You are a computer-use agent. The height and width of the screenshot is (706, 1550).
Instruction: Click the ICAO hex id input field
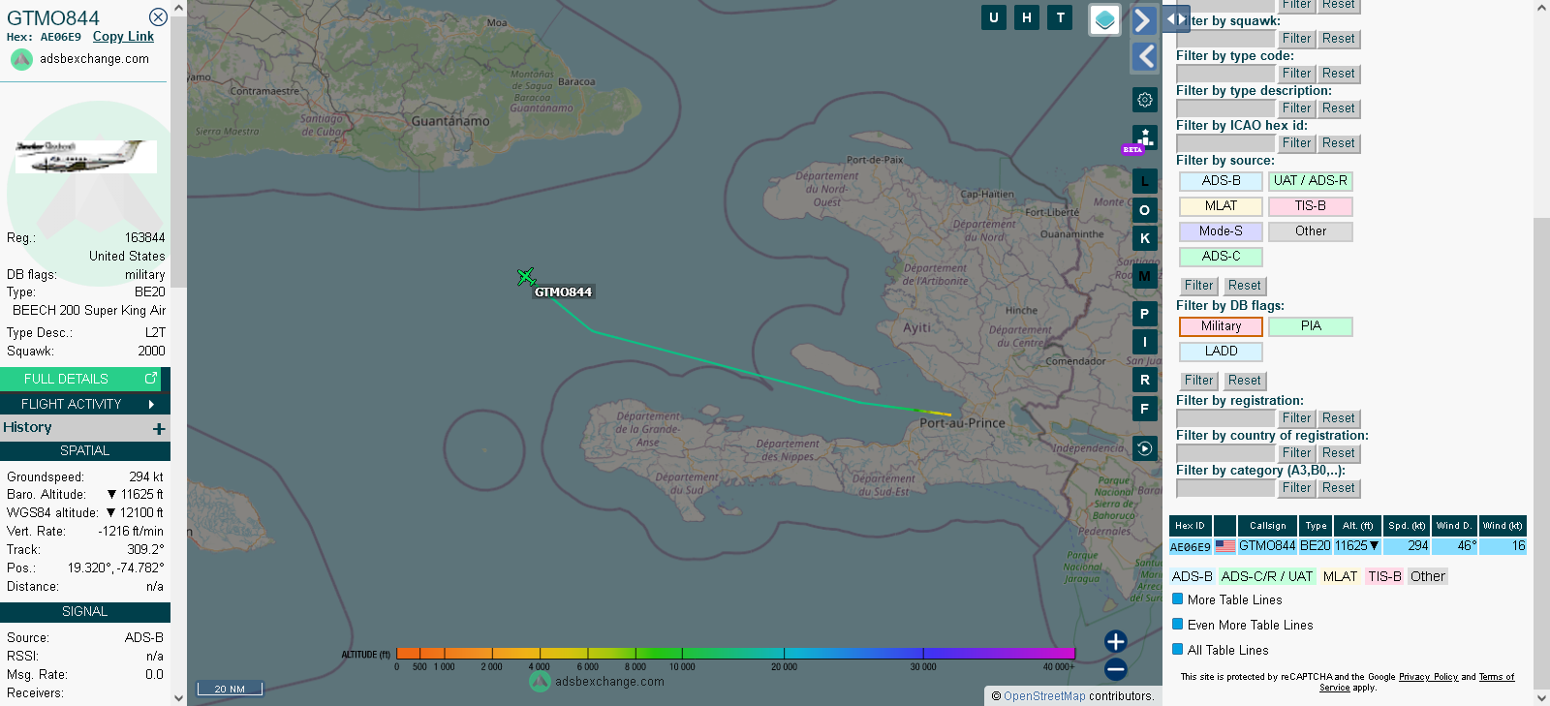tap(1225, 143)
